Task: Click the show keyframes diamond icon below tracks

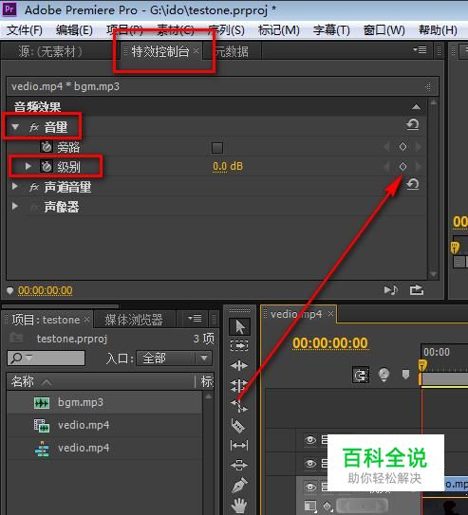Action: click(x=328, y=506)
